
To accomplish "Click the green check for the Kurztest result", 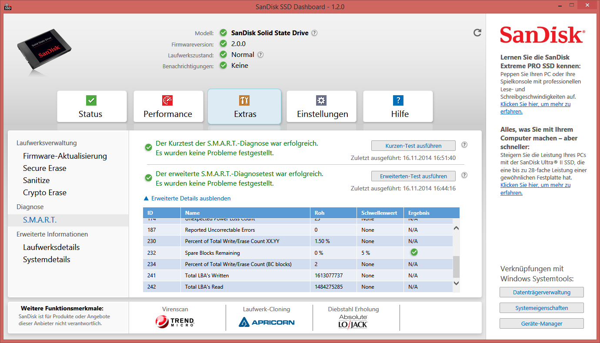I will (x=148, y=148).
